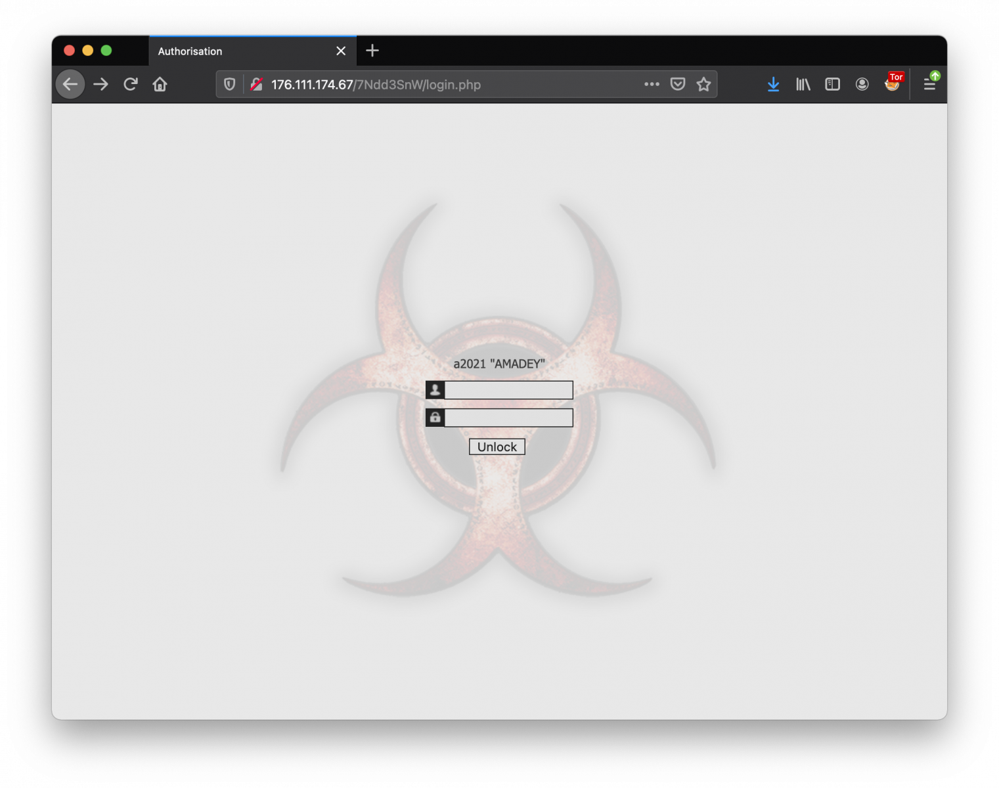The width and height of the screenshot is (999, 788).
Task: Go back to the previous page
Action: 70,84
